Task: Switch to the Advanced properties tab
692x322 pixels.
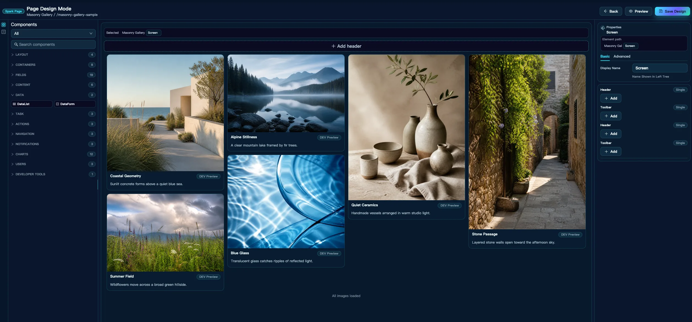Action: click(x=622, y=57)
